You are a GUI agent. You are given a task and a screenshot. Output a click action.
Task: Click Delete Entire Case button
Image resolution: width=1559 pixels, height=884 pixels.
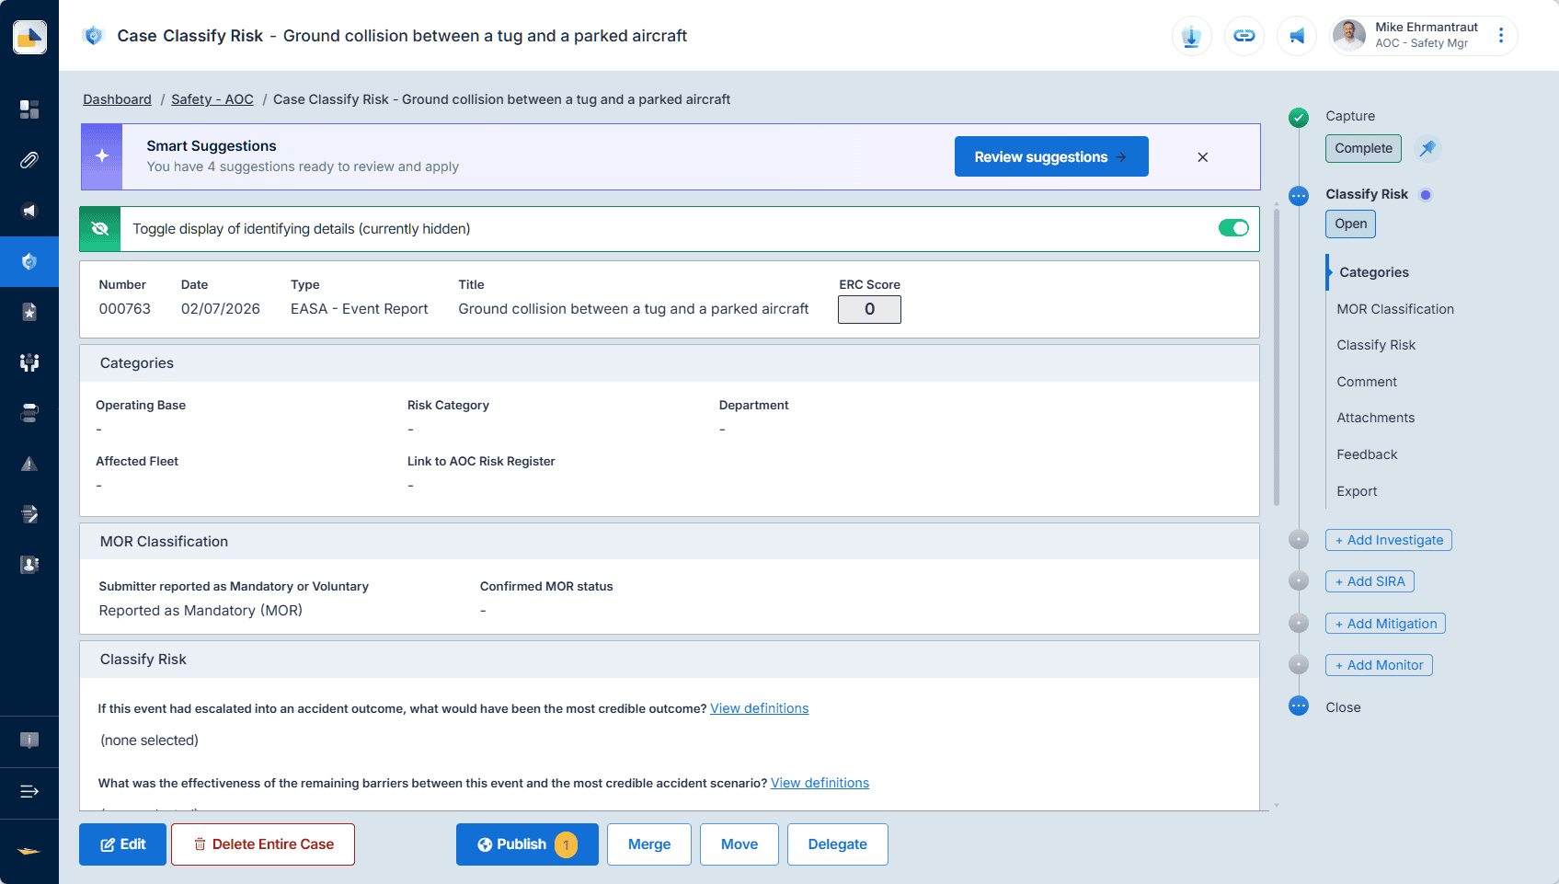point(263,844)
